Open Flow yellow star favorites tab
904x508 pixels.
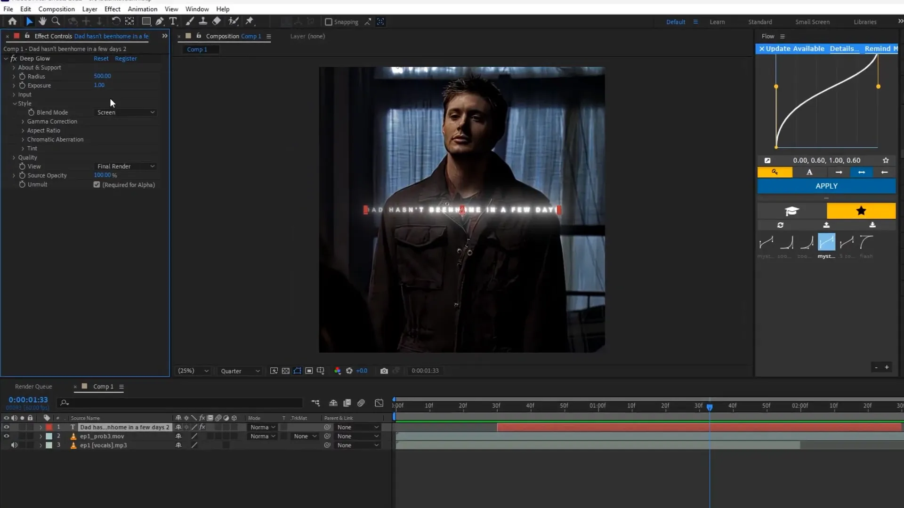point(861,211)
